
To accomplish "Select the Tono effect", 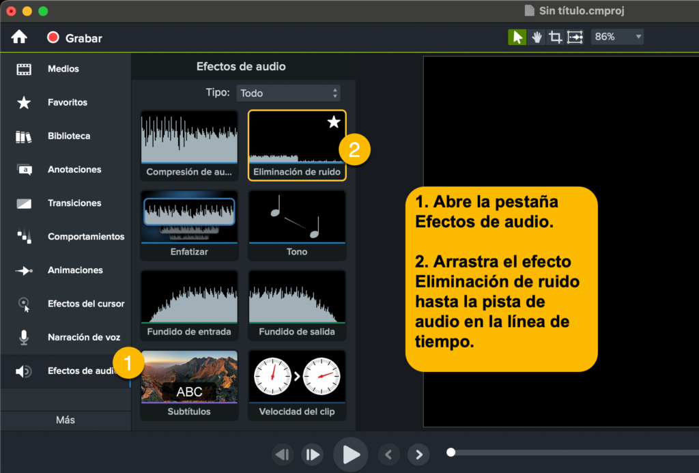I will [297, 225].
